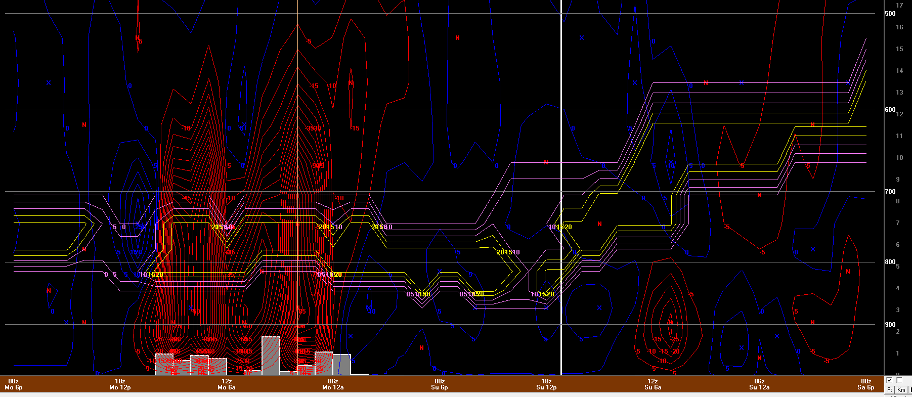Viewport: 912px width, 397px height.
Task: Click the 600 pressure level label
Action: 890,110
